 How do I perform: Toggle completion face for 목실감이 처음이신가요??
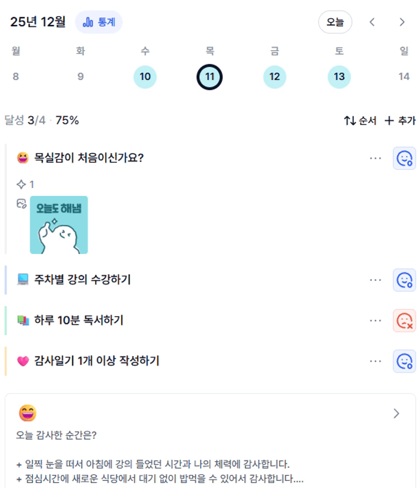(x=404, y=158)
